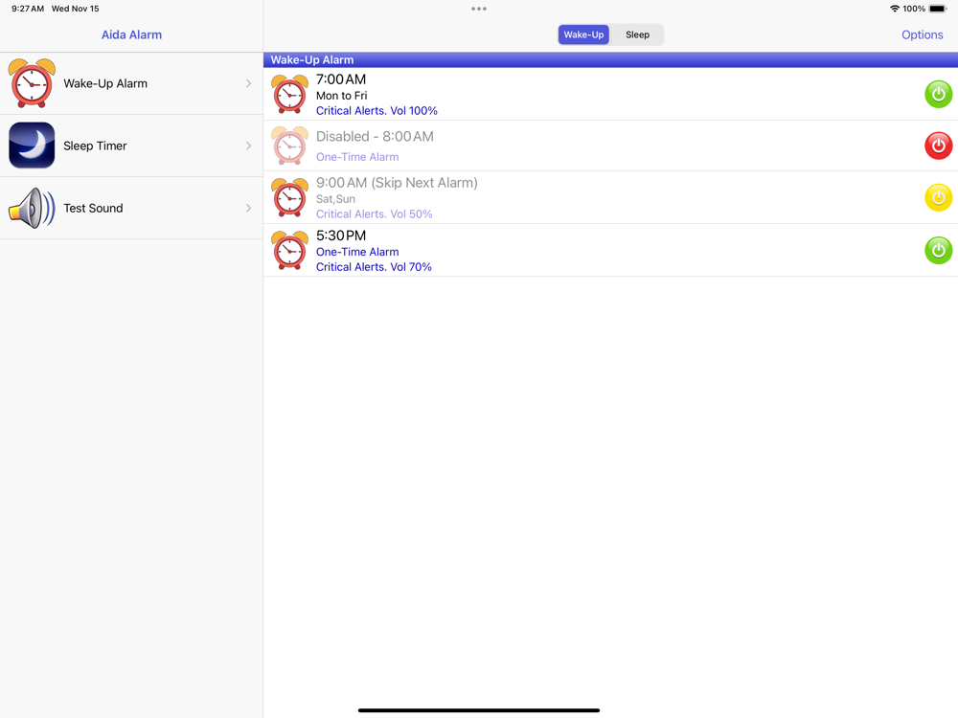Open the 'Disabled - 8:00 AM' alarm entry
Screen dimensions: 958x718
[610, 146]
